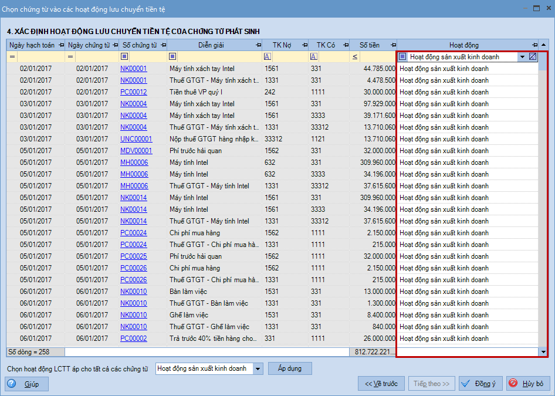Screen dimensions: 555x396
Task: Click the Đồng ý button
Action: (x=480, y=384)
